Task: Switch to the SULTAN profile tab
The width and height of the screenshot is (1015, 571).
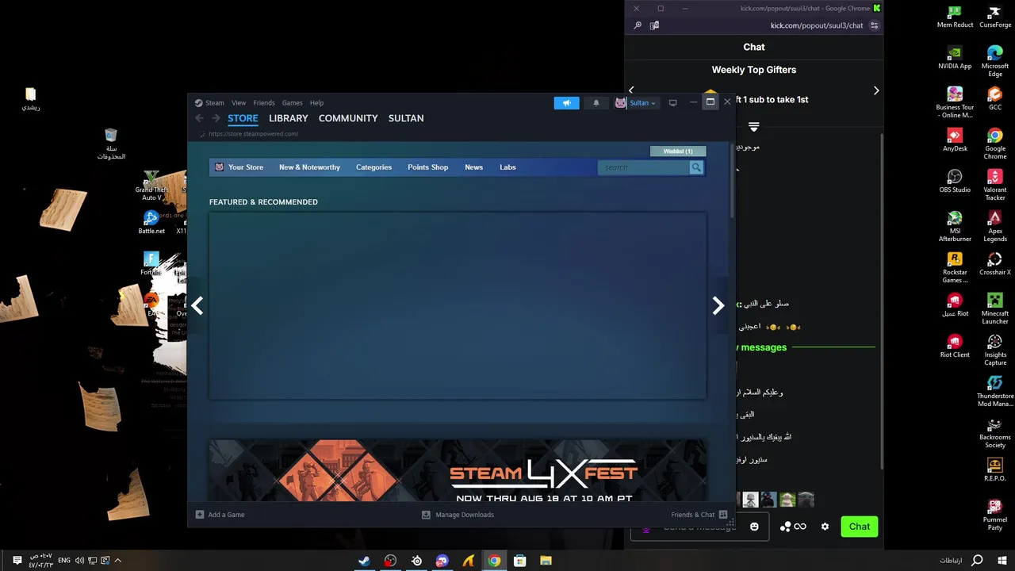Action: [x=406, y=118]
